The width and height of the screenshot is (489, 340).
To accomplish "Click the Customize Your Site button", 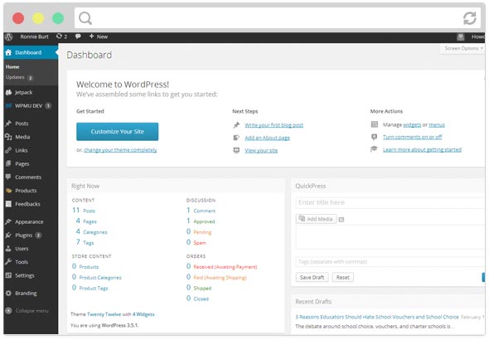I will (x=117, y=132).
